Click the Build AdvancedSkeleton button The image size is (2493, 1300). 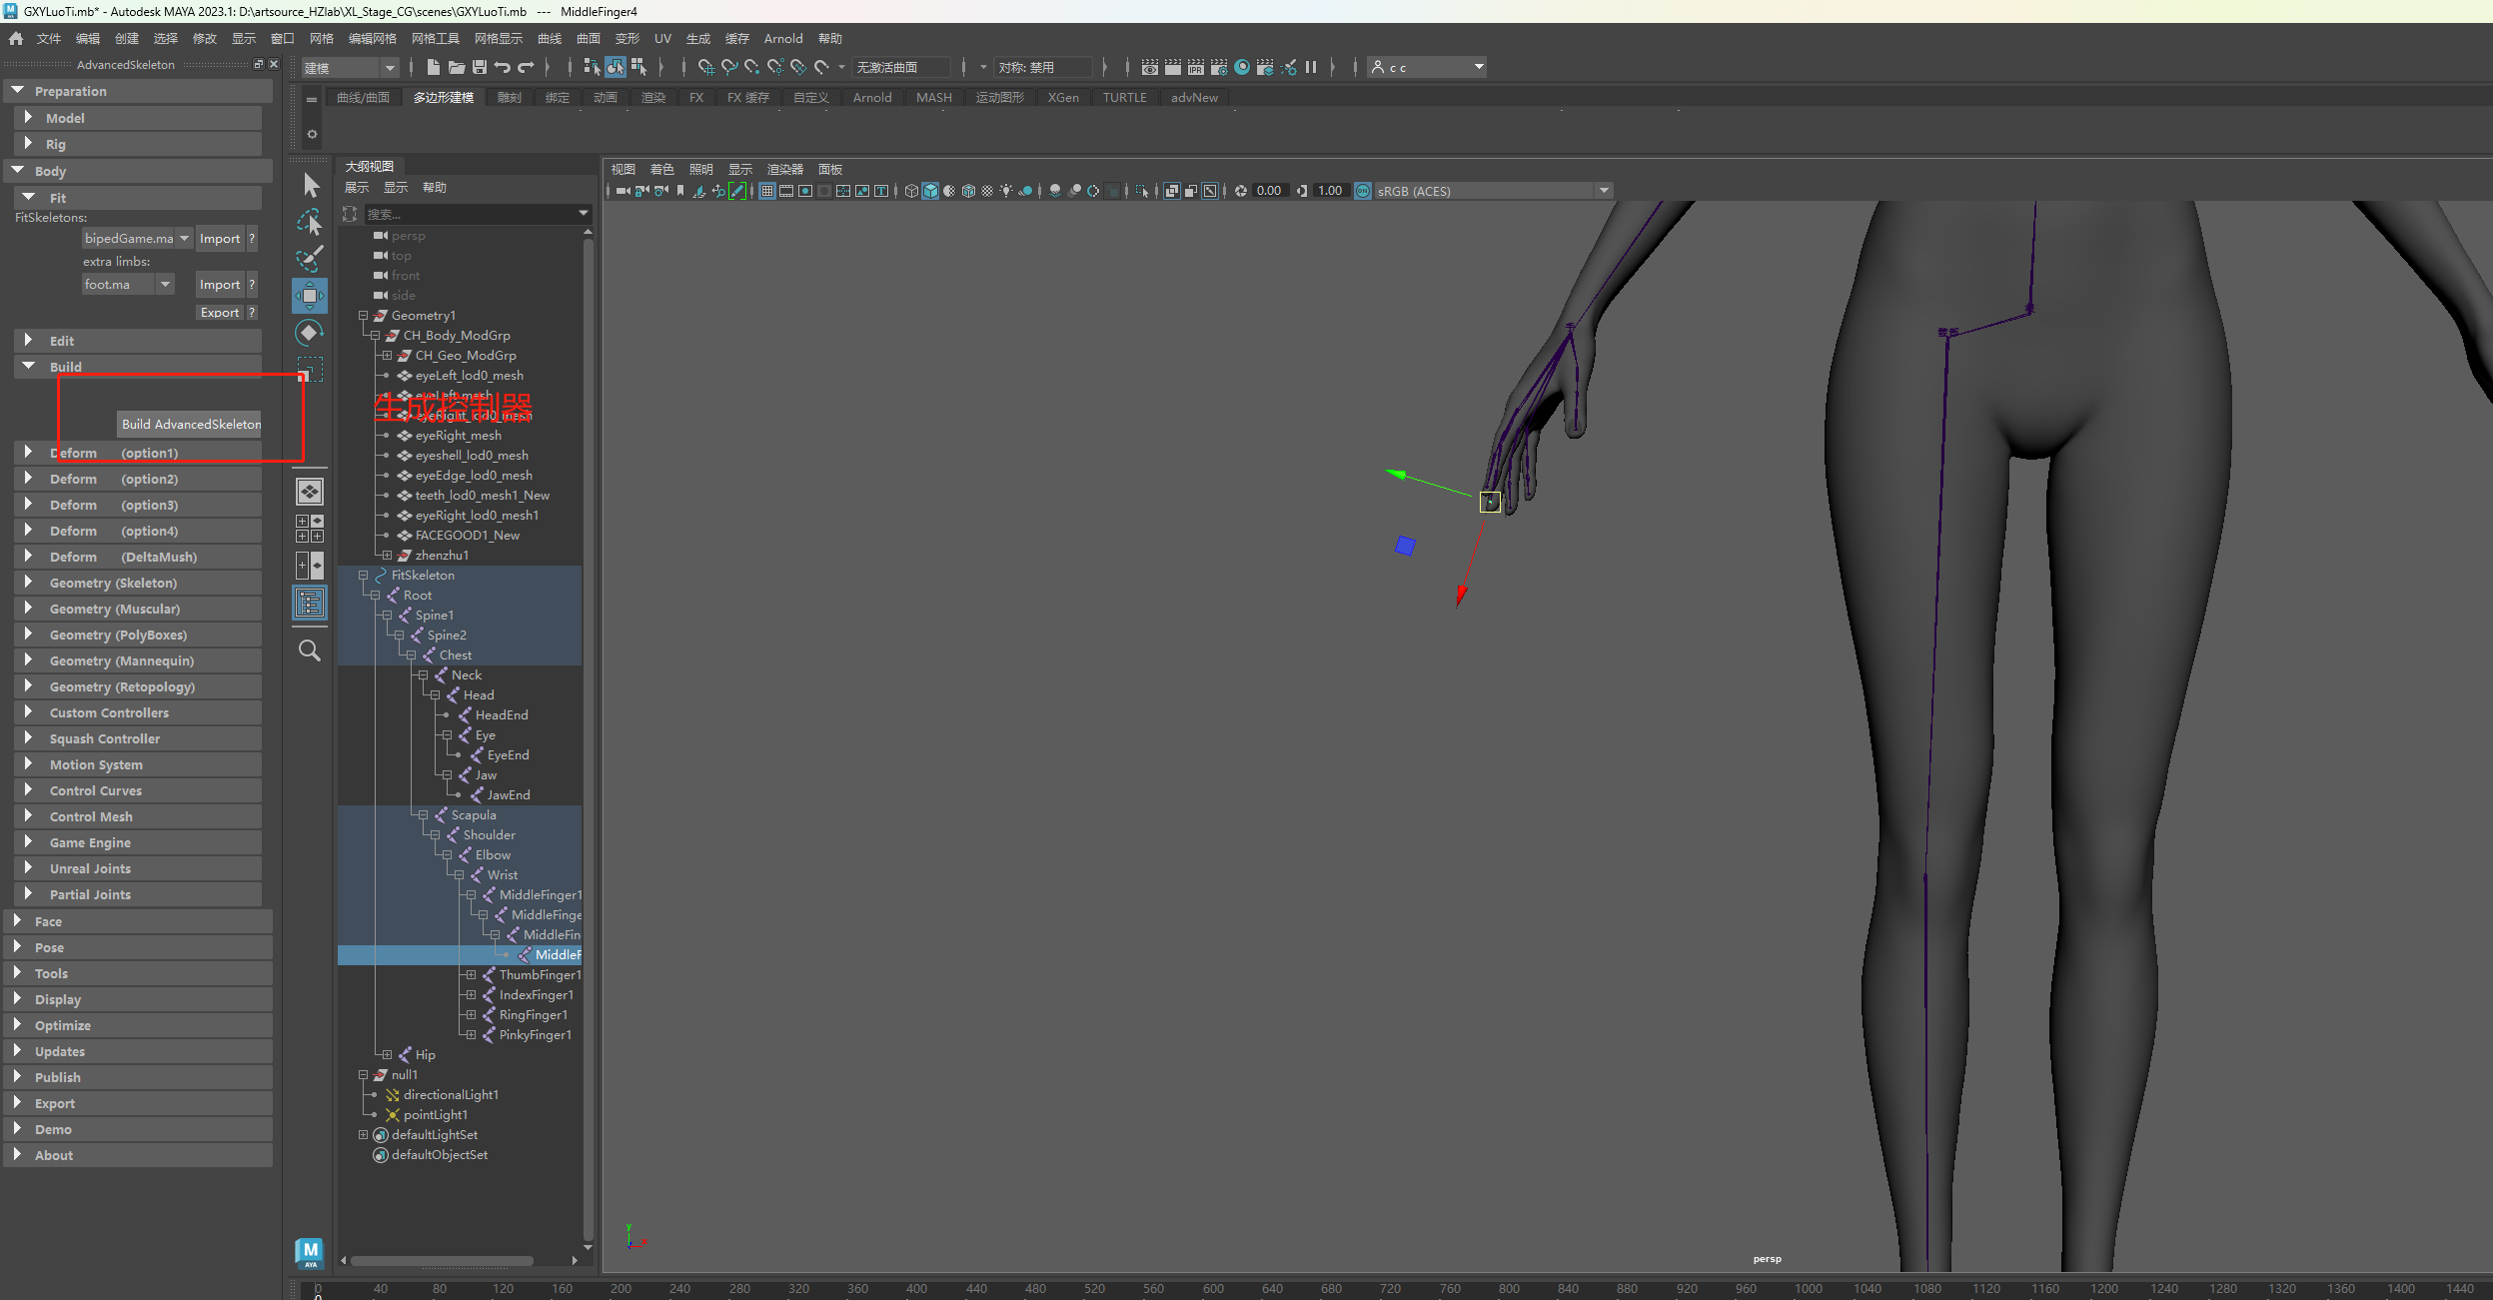click(x=190, y=425)
